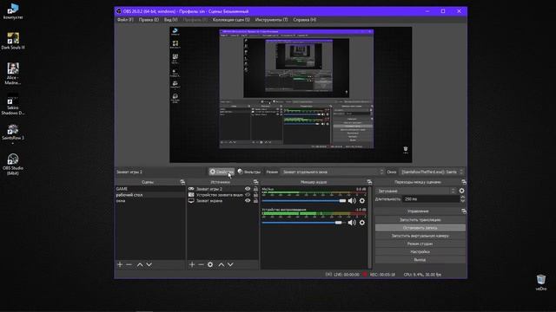The image size is (556, 312).
Task: Pop out the Scenes dock icon
Action: pyautogui.click(x=182, y=182)
